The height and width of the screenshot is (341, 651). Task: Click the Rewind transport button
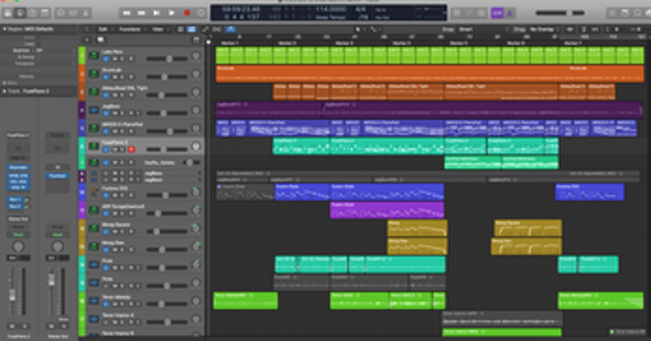tap(126, 13)
